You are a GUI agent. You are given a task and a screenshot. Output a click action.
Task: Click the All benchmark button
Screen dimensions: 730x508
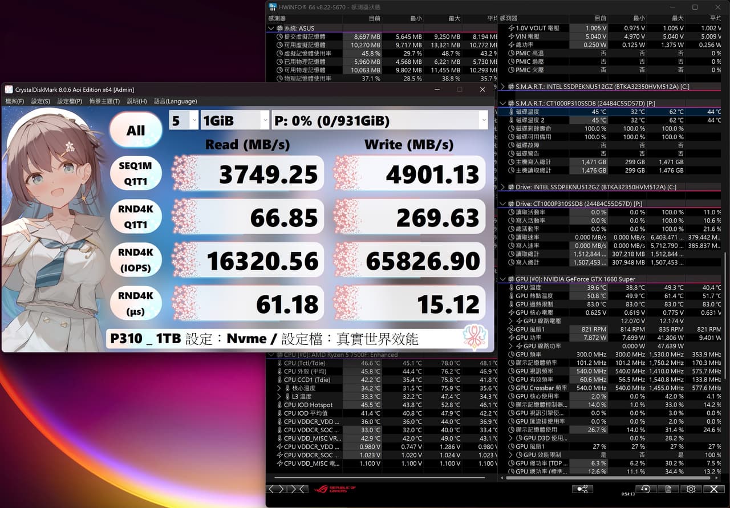135,131
